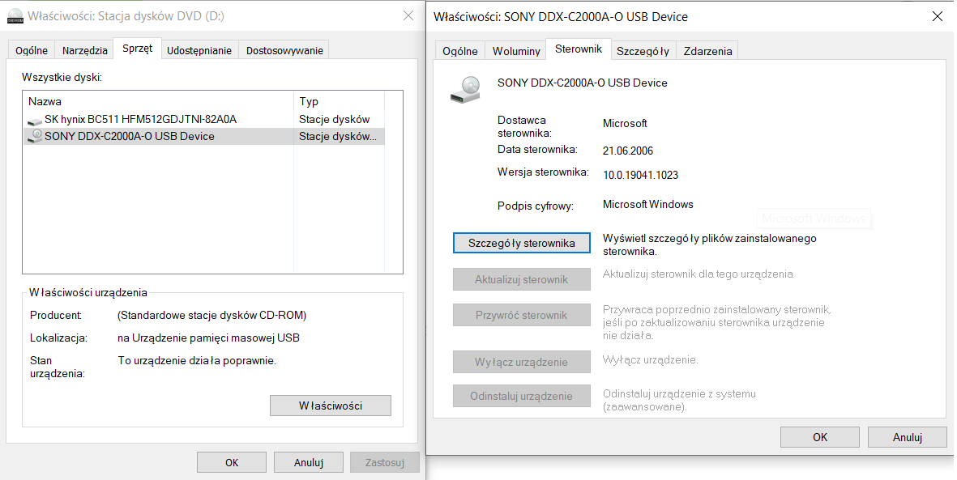Sort disk list by Typ column header
957x480 pixels.
337,101
